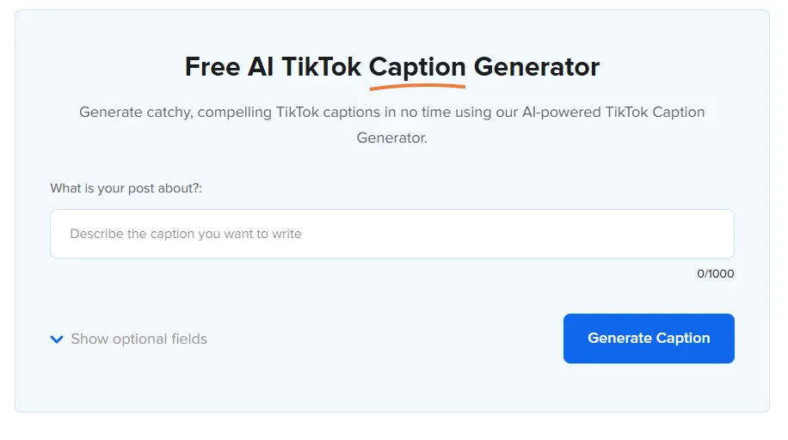Click the word Generator in the main heading
The height and width of the screenshot is (440, 788).
536,67
